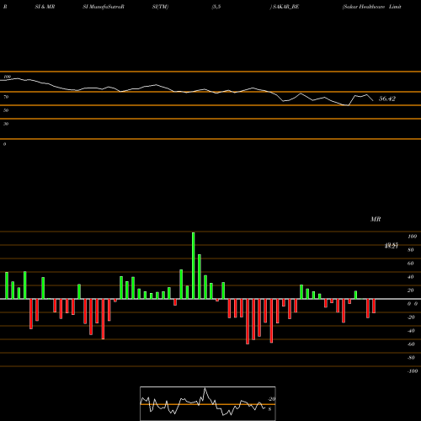Click the SI(TM) header text
Image resolution: width=421 pixels, height=421 pixels.
[x=160, y=7]
